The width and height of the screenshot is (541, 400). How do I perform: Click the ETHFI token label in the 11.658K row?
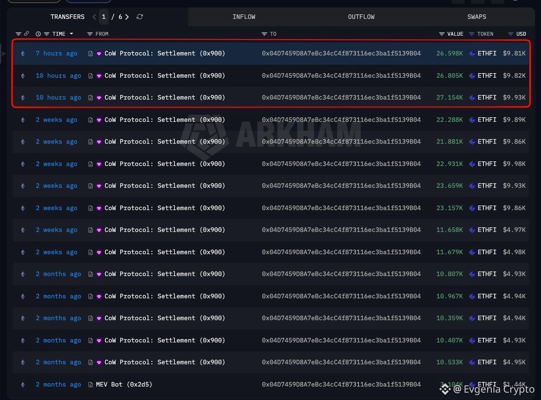point(487,230)
